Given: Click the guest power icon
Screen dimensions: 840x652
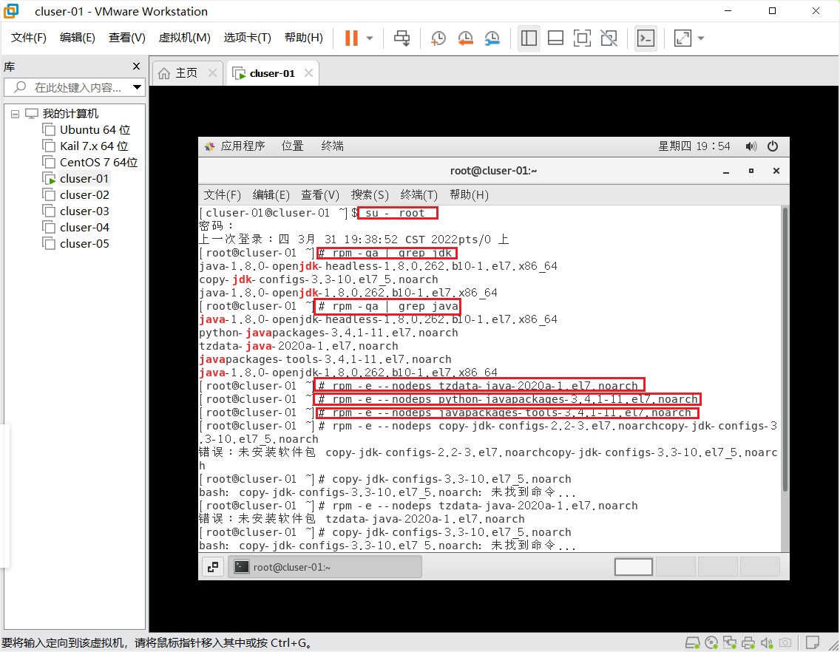Looking at the screenshot, I should click(773, 146).
